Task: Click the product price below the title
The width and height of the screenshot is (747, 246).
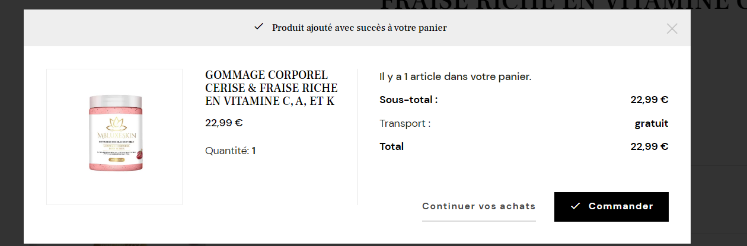Action: point(224,123)
